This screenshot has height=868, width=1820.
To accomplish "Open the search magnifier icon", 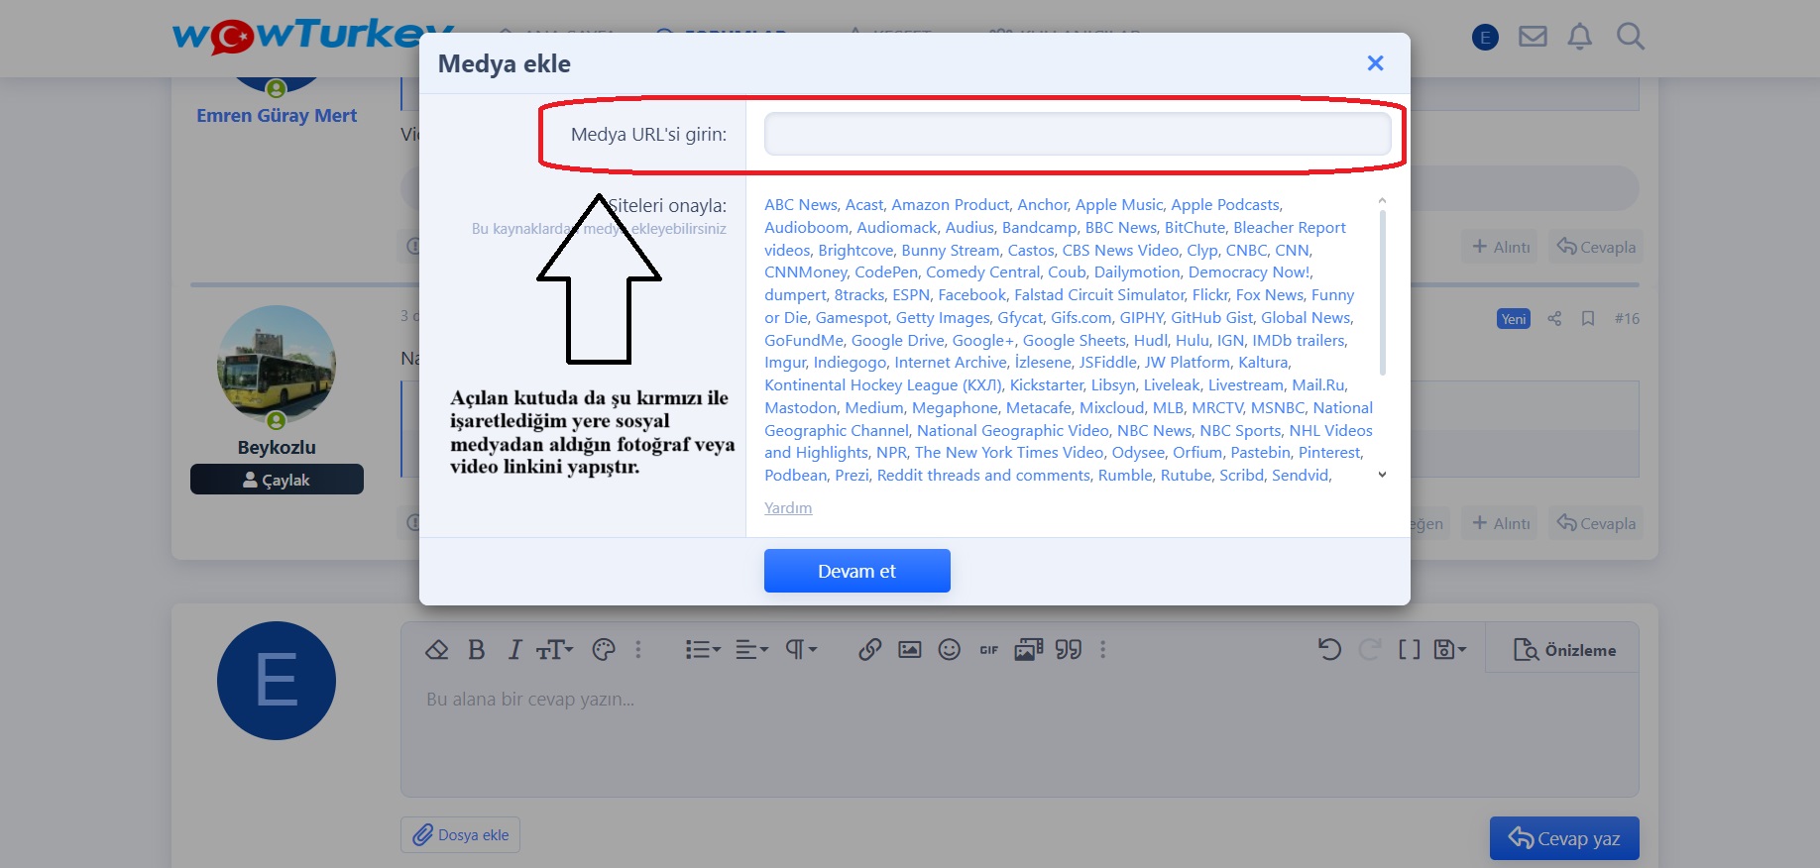I will (1630, 38).
